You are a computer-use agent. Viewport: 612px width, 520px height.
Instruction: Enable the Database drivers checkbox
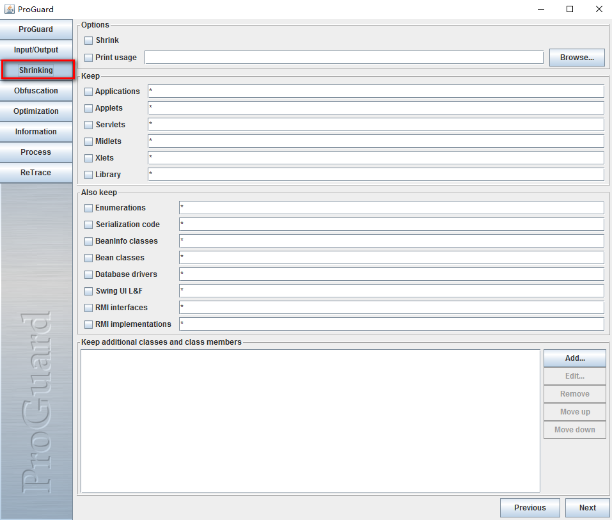tap(89, 275)
